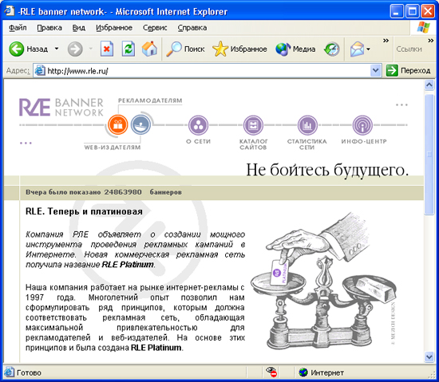The height and width of the screenshot is (382, 439).
Task: Click the Ссылки links label
Action: pos(409,49)
